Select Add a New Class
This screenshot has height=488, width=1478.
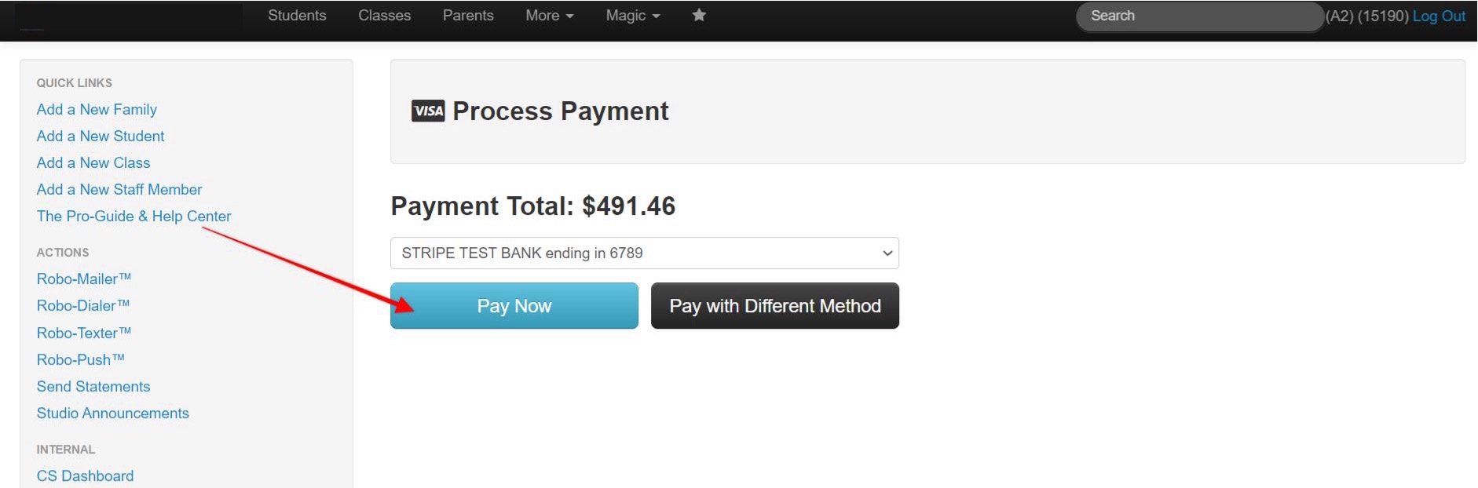(93, 163)
